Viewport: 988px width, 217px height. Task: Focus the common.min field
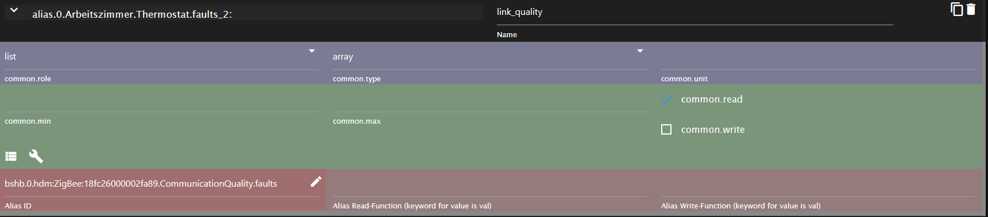[x=161, y=101]
